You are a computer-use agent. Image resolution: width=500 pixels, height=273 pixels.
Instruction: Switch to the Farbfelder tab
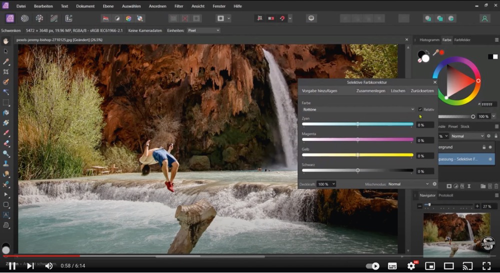point(462,39)
